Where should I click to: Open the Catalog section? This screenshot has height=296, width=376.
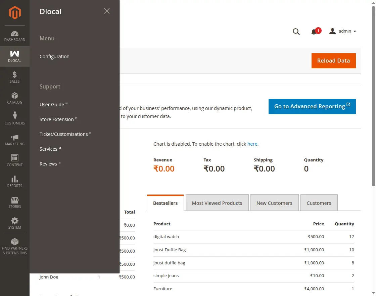pos(14,98)
